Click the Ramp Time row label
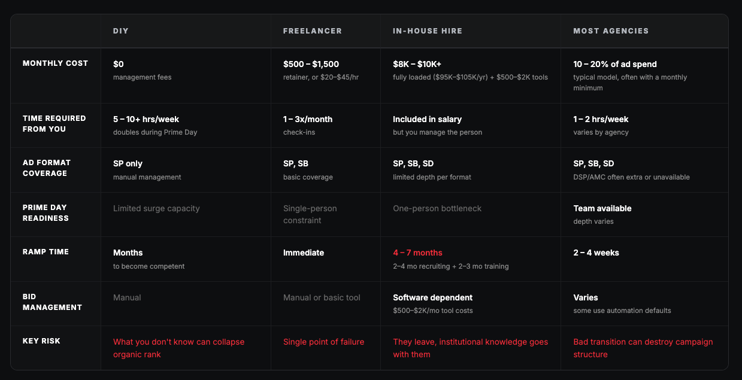Screen dimensions: 742x380 46,252
